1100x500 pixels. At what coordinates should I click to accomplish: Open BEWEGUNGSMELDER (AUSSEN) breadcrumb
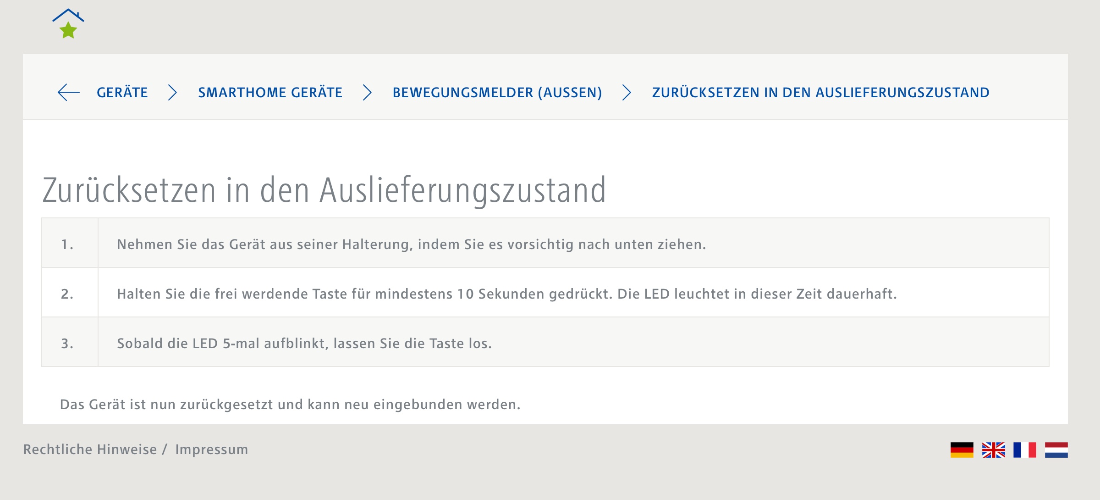497,92
